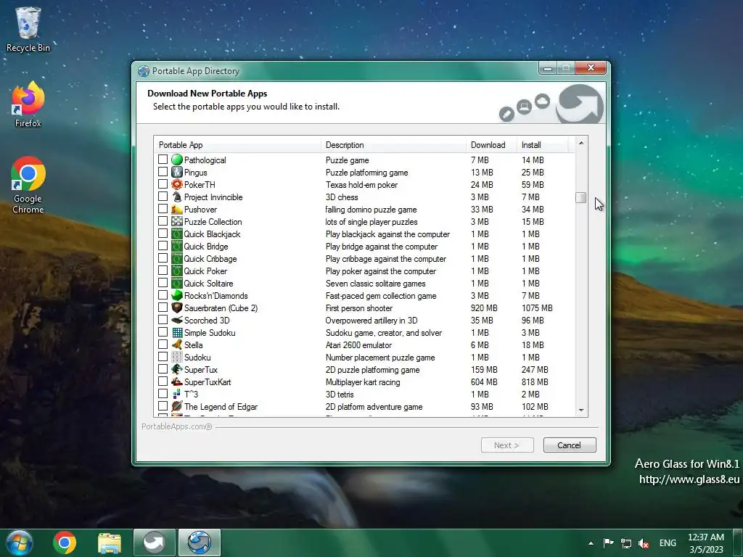Image resolution: width=743 pixels, height=557 pixels.
Task: Click the Quick Cribbage icon
Action: tap(177, 259)
